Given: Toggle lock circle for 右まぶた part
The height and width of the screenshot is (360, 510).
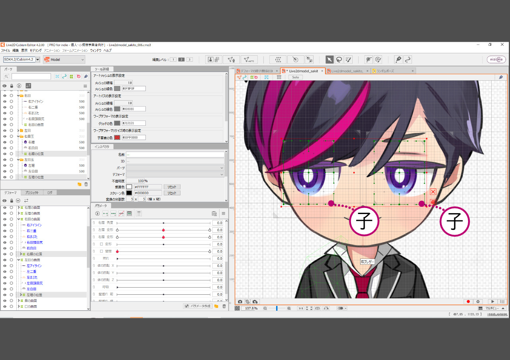Looking at the screenshot, I should point(11,113).
